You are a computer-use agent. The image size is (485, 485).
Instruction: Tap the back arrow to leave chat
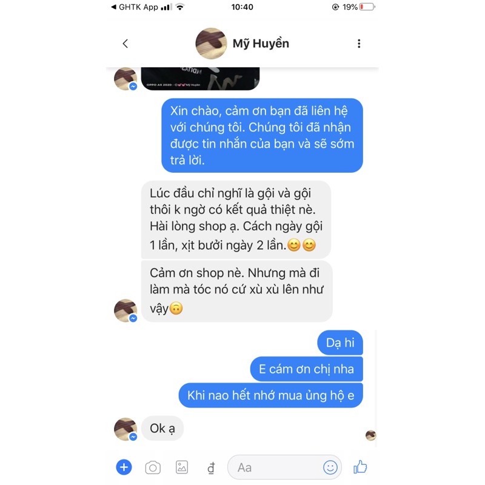point(125,44)
